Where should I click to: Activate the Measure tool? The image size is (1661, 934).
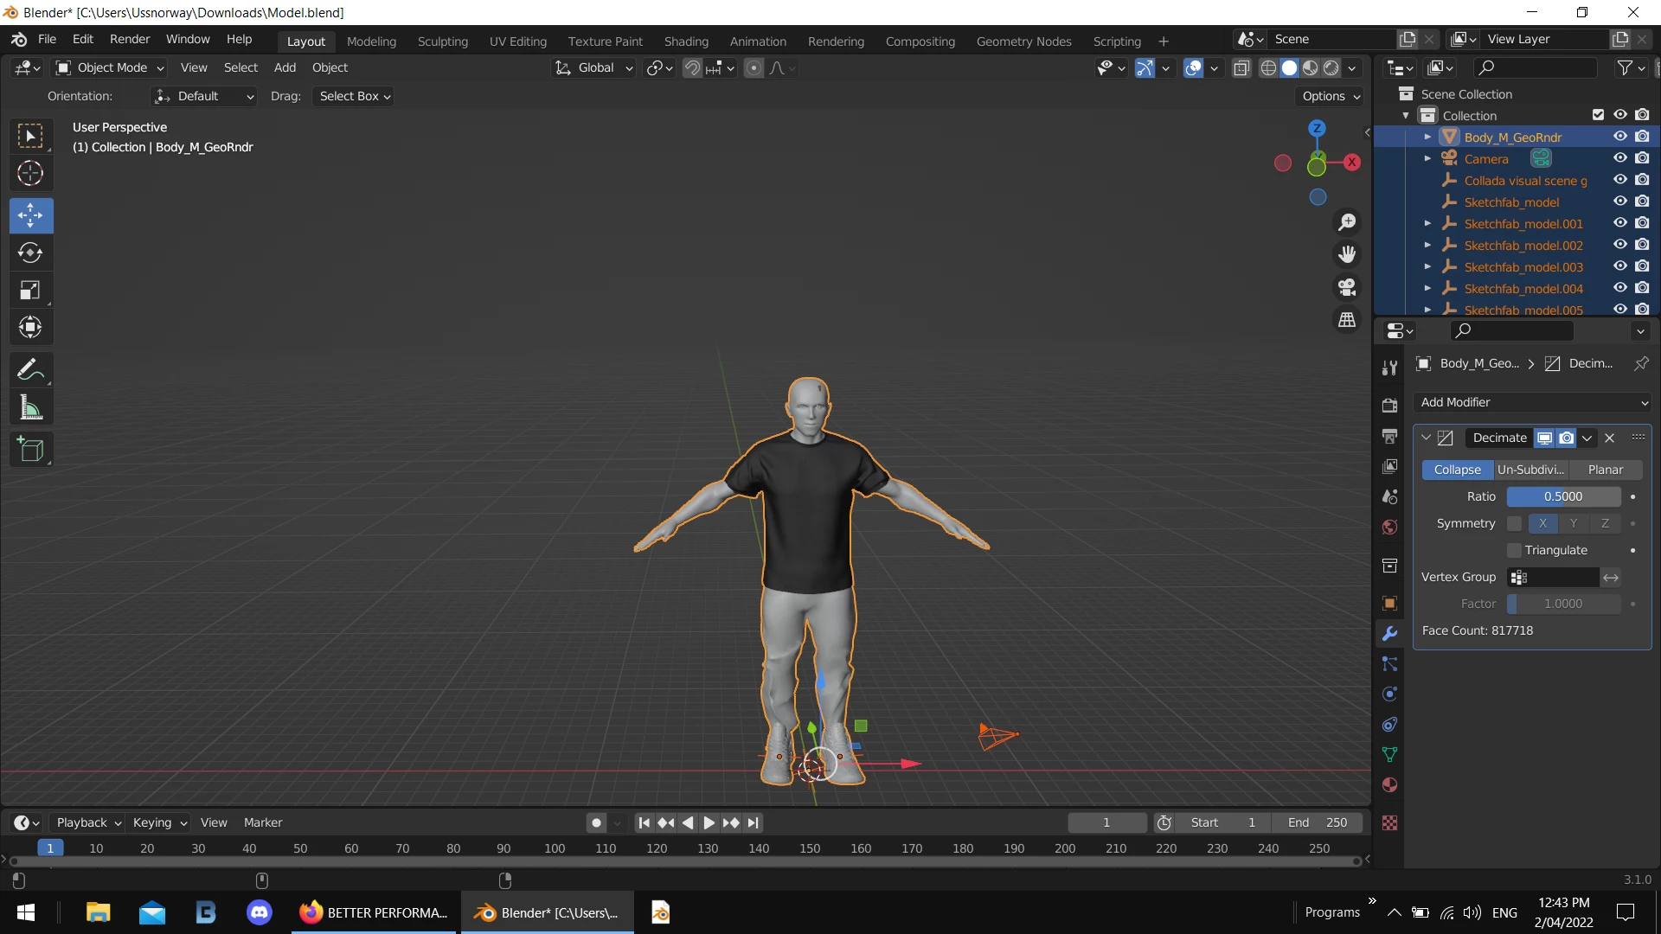[x=30, y=407]
